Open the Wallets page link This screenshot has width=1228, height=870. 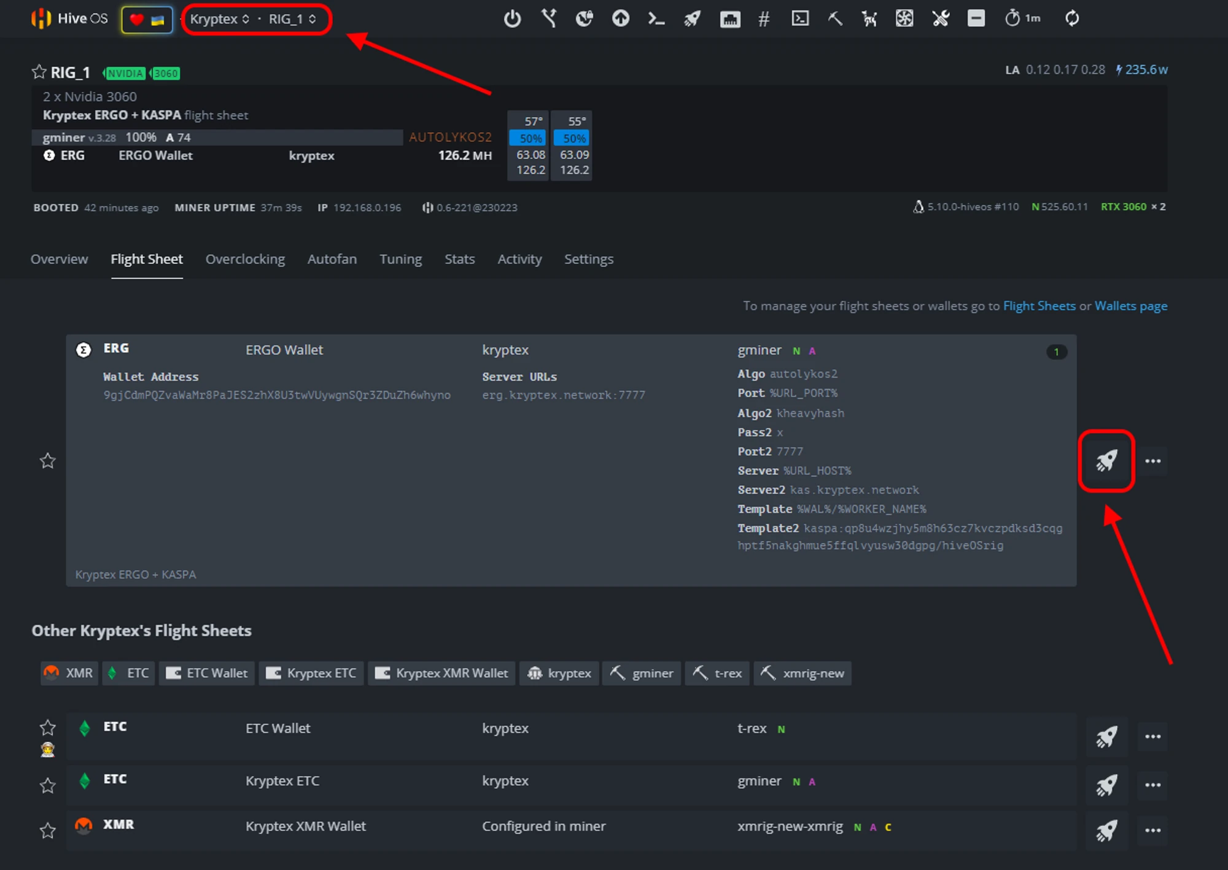click(1130, 306)
